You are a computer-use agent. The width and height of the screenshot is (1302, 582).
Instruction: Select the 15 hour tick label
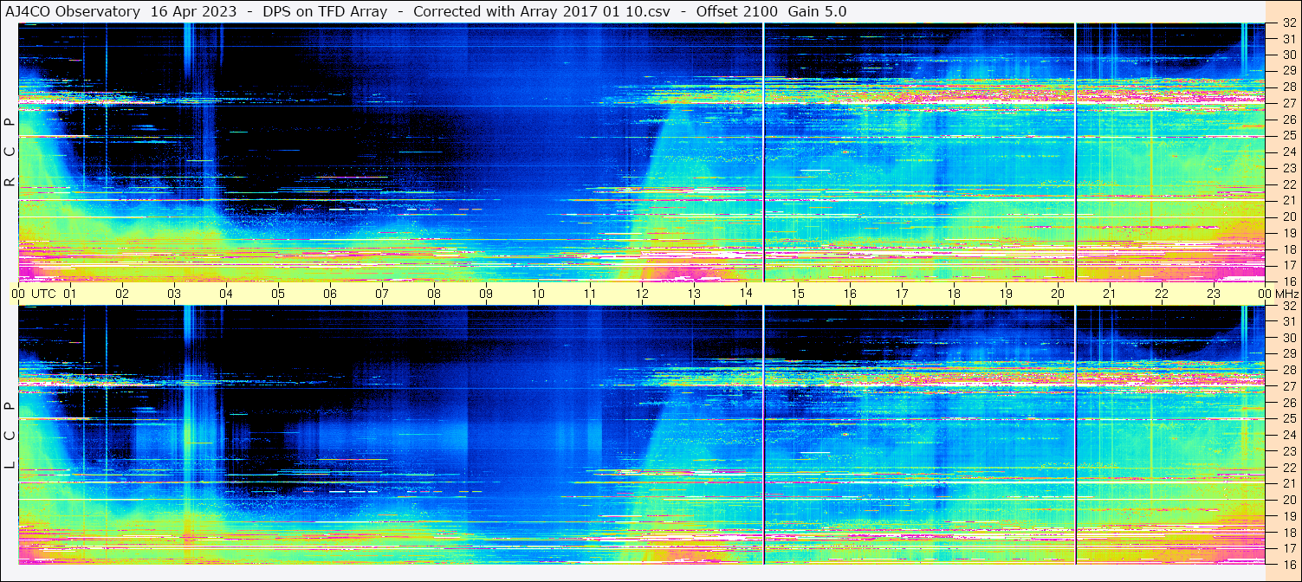click(798, 294)
